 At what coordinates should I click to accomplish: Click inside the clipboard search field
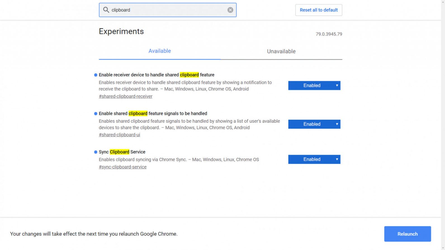(168, 10)
